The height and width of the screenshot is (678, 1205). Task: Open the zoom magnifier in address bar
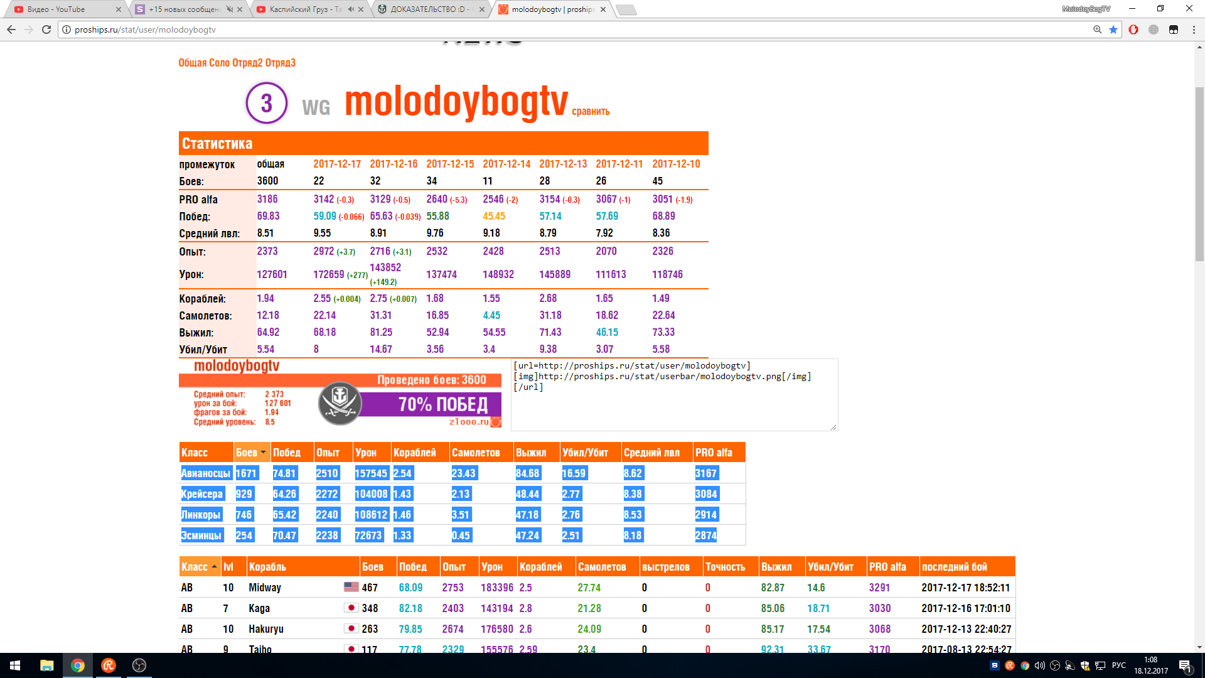[1098, 30]
